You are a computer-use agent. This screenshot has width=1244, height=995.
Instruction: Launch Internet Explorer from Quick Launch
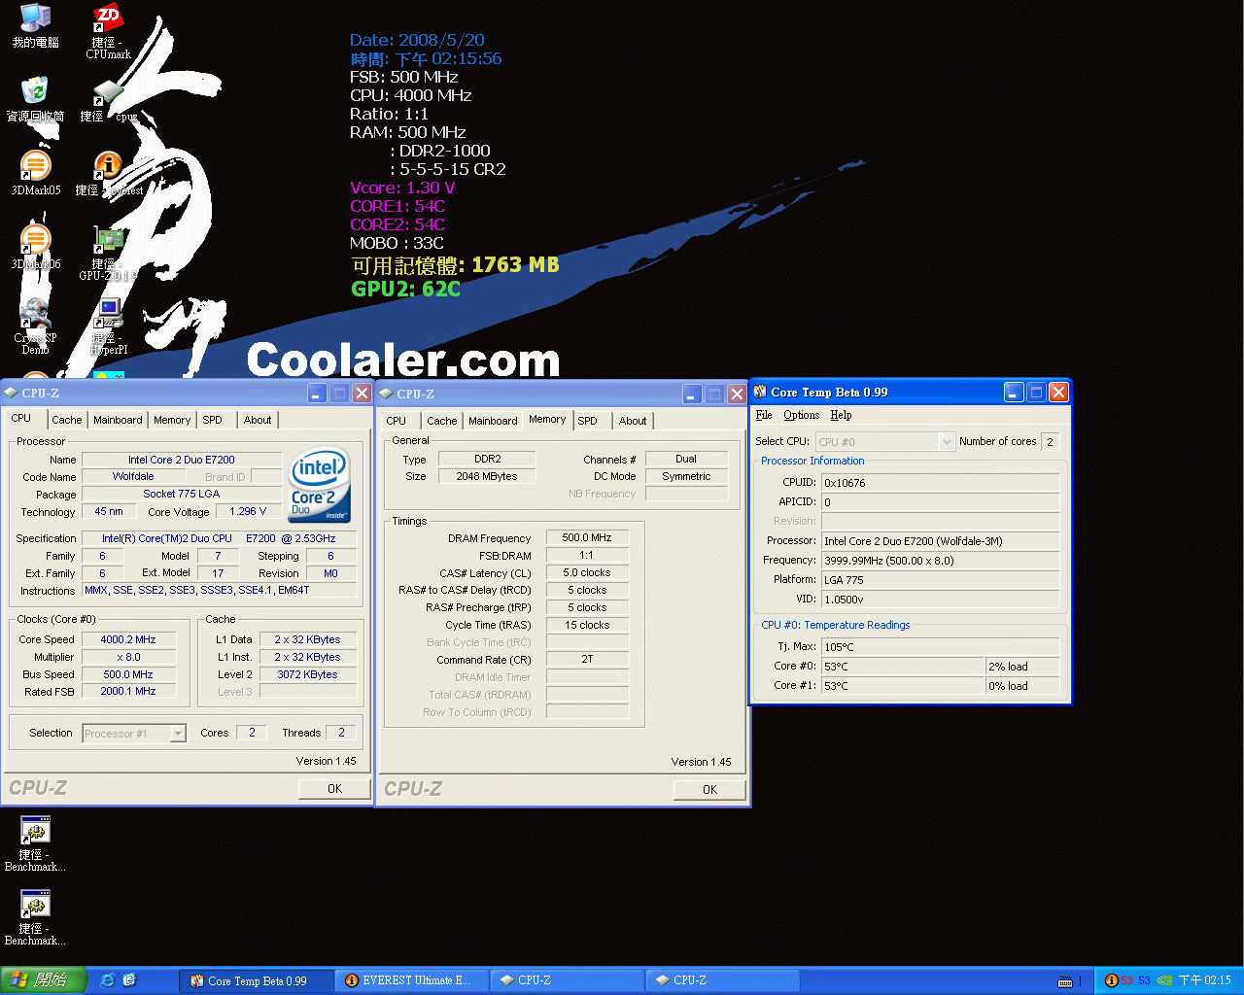pyautogui.click(x=108, y=980)
